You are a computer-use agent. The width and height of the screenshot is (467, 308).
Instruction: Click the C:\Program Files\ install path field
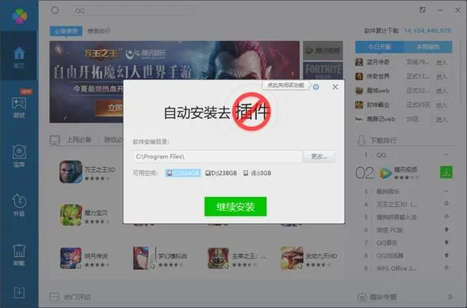[217, 156]
